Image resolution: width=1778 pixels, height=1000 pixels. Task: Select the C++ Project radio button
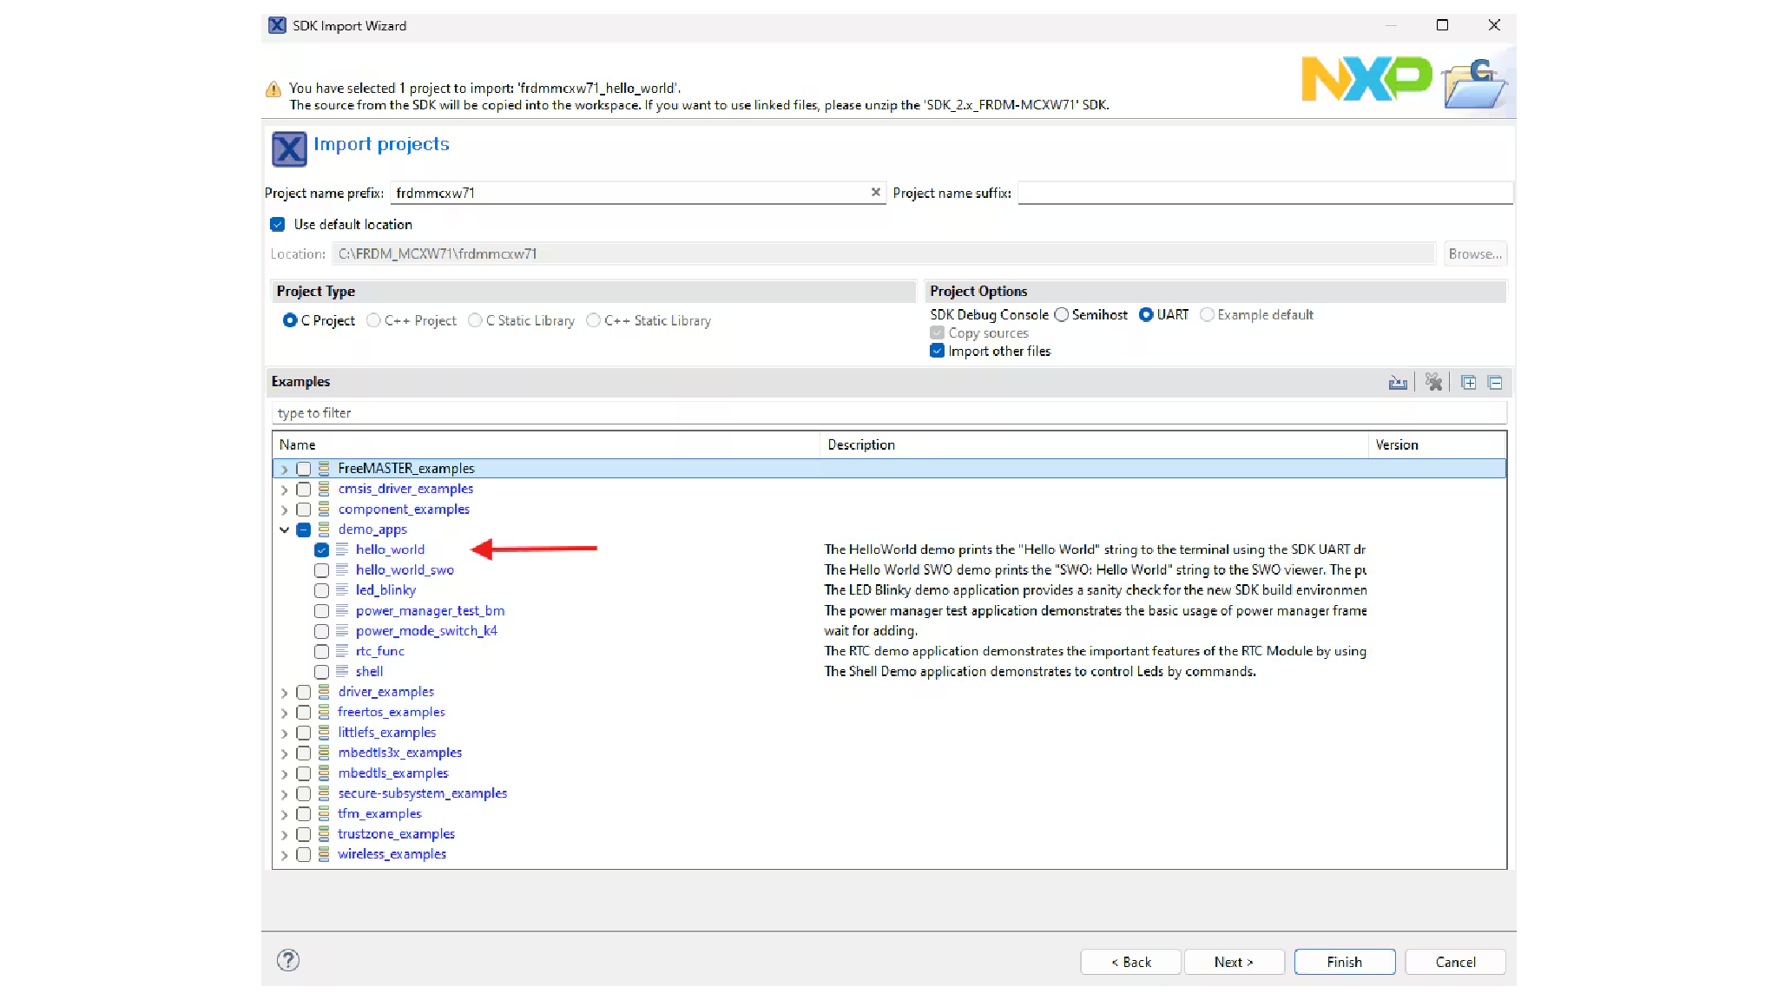[373, 321]
